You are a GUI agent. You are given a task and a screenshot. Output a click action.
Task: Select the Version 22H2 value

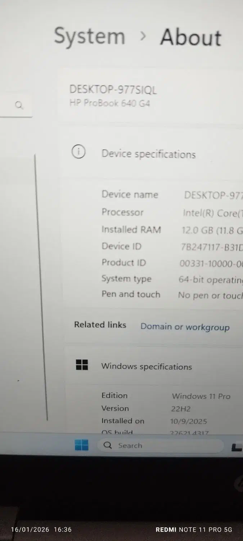181,409
